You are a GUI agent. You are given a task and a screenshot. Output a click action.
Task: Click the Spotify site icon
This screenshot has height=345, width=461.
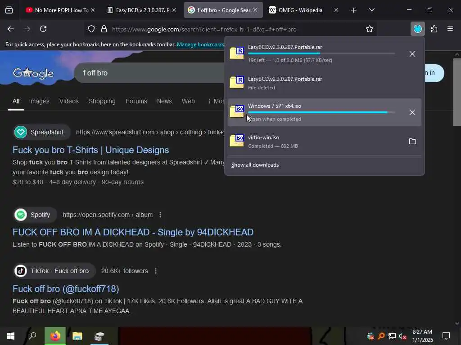21,215
